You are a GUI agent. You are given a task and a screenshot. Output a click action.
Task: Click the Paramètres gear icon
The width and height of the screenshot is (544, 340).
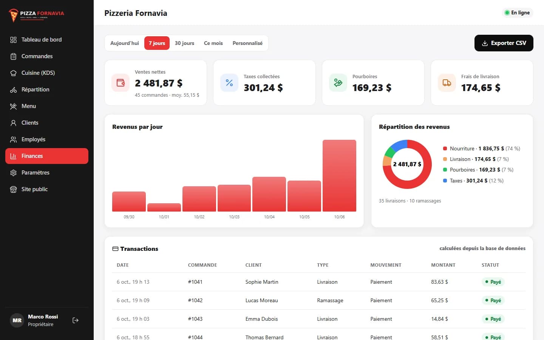point(13,173)
